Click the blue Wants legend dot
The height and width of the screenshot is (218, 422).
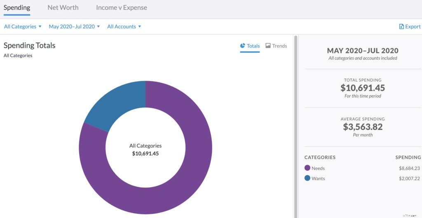coord(307,178)
